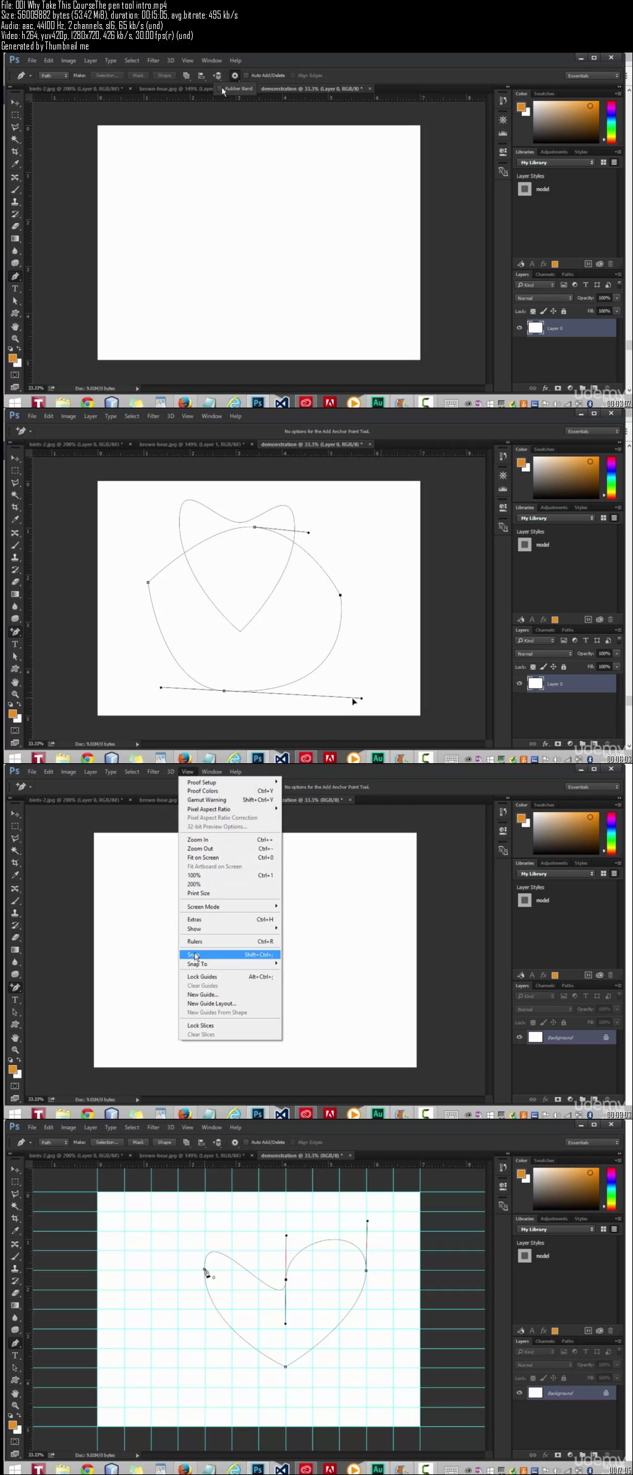Select Crop tool in the 00:03:02 frame
The image size is (633, 1475).
pos(15,152)
